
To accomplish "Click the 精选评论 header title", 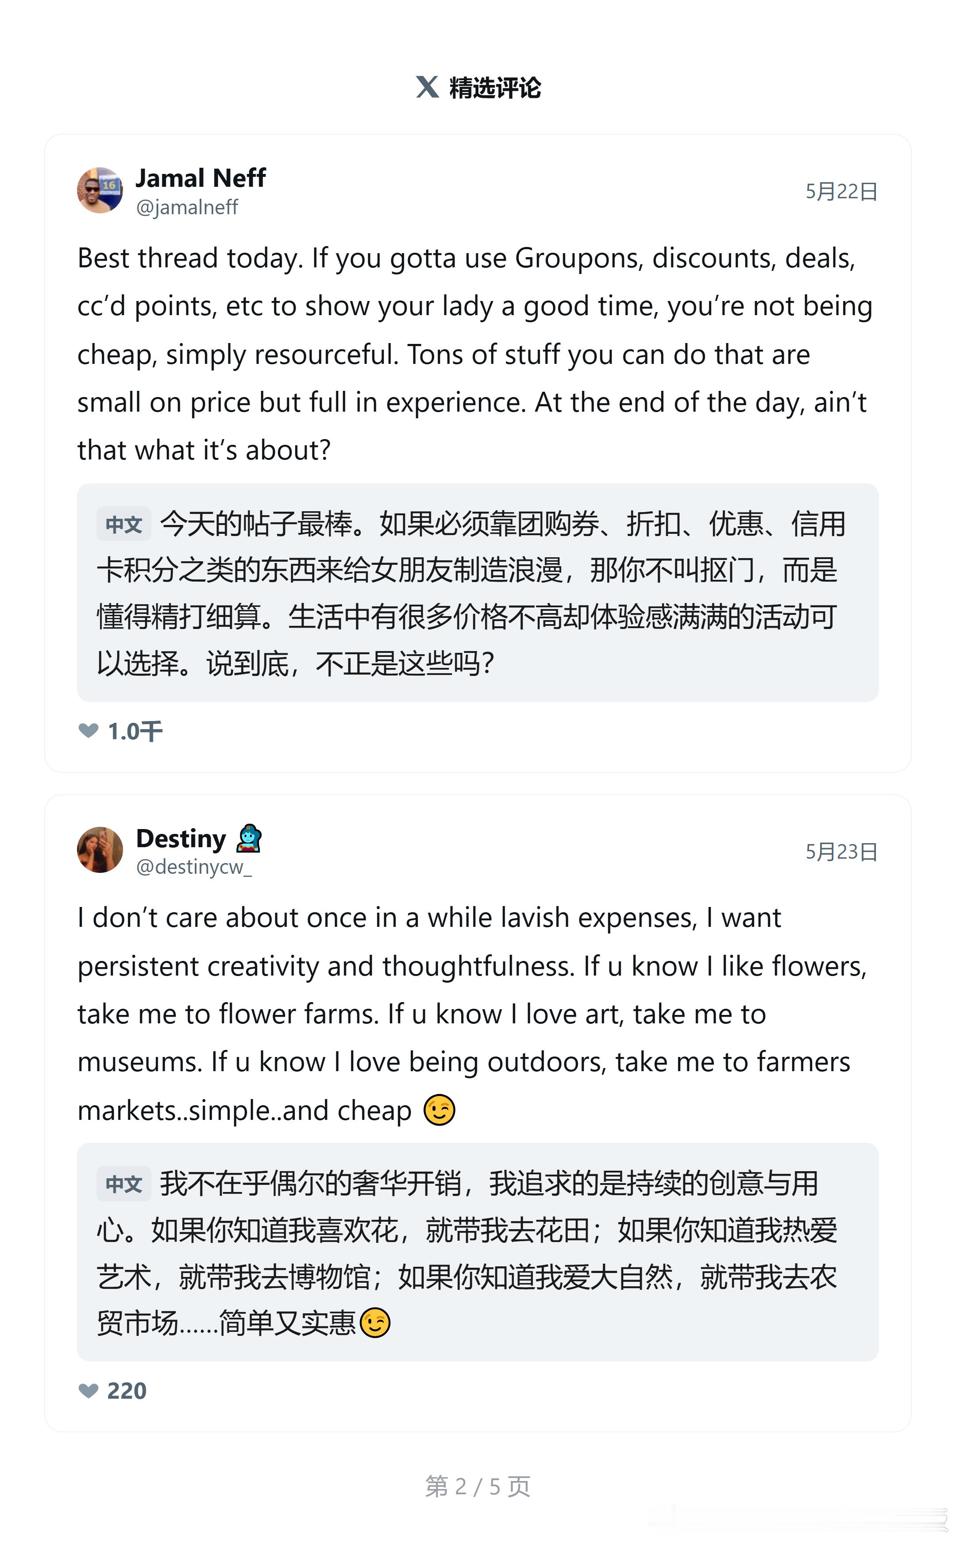I will point(495,87).
